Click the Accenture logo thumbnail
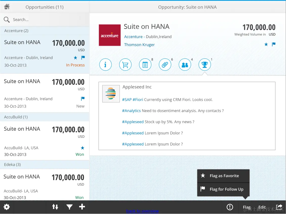 tap(110, 35)
